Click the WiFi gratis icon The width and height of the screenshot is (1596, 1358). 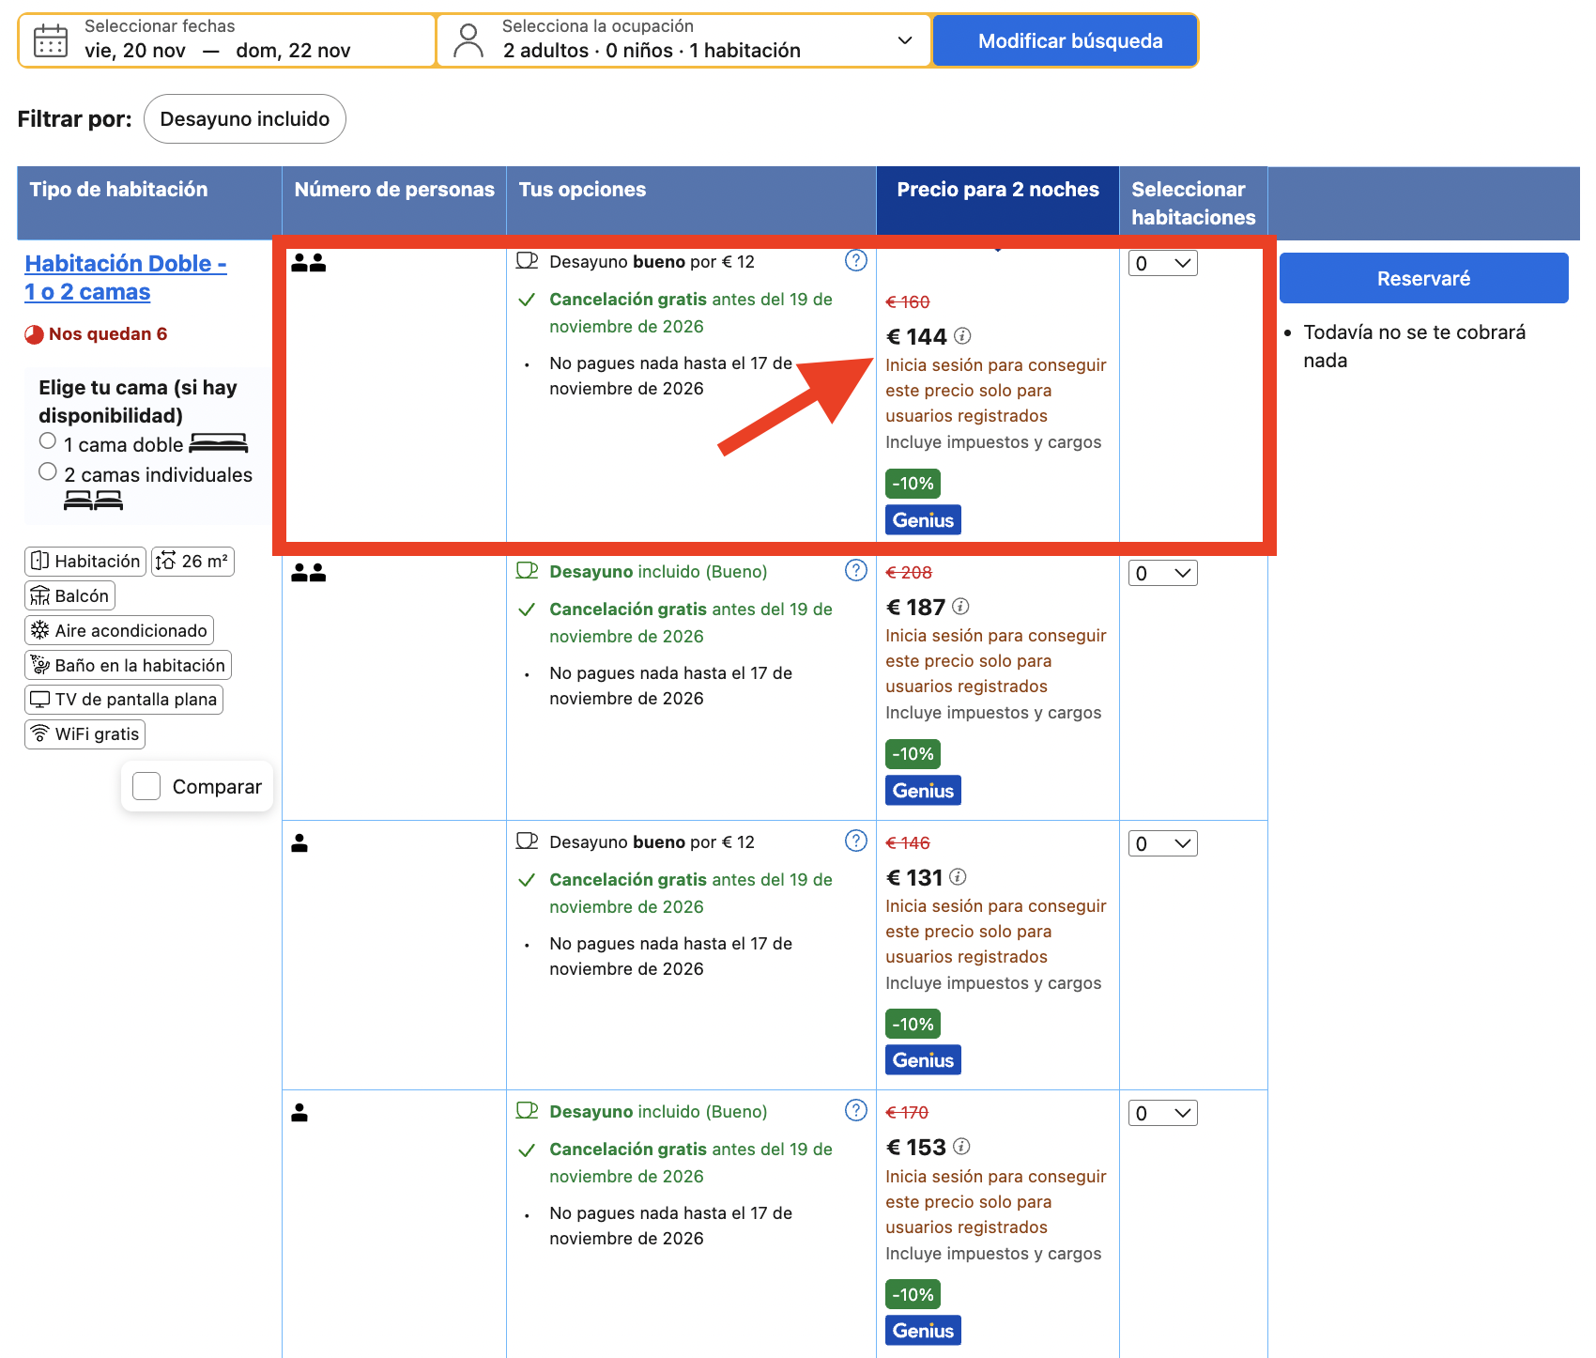pyautogui.click(x=39, y=733)
